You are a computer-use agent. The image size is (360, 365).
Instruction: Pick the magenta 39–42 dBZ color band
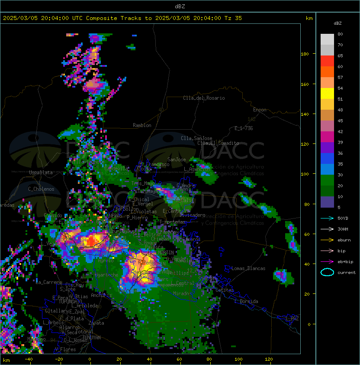click(x=327, y=137)
